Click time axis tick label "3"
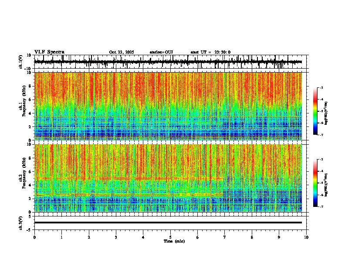Viewport: 345px width, 266px height. click(x=116, y=237)
